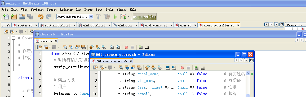Close the routes.rb tab
Screen dimensions: 306x97
tap(36, 25)
